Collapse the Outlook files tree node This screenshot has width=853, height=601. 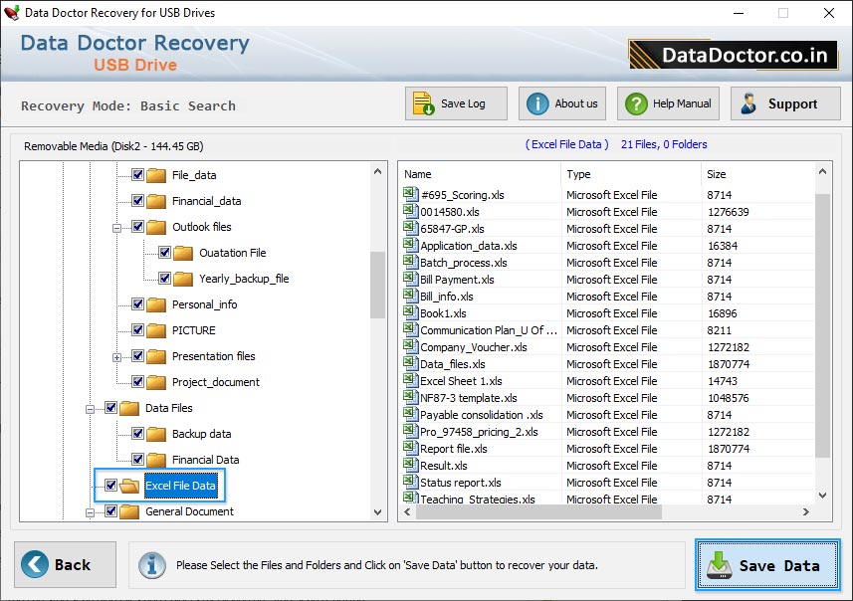coord(116,227)
